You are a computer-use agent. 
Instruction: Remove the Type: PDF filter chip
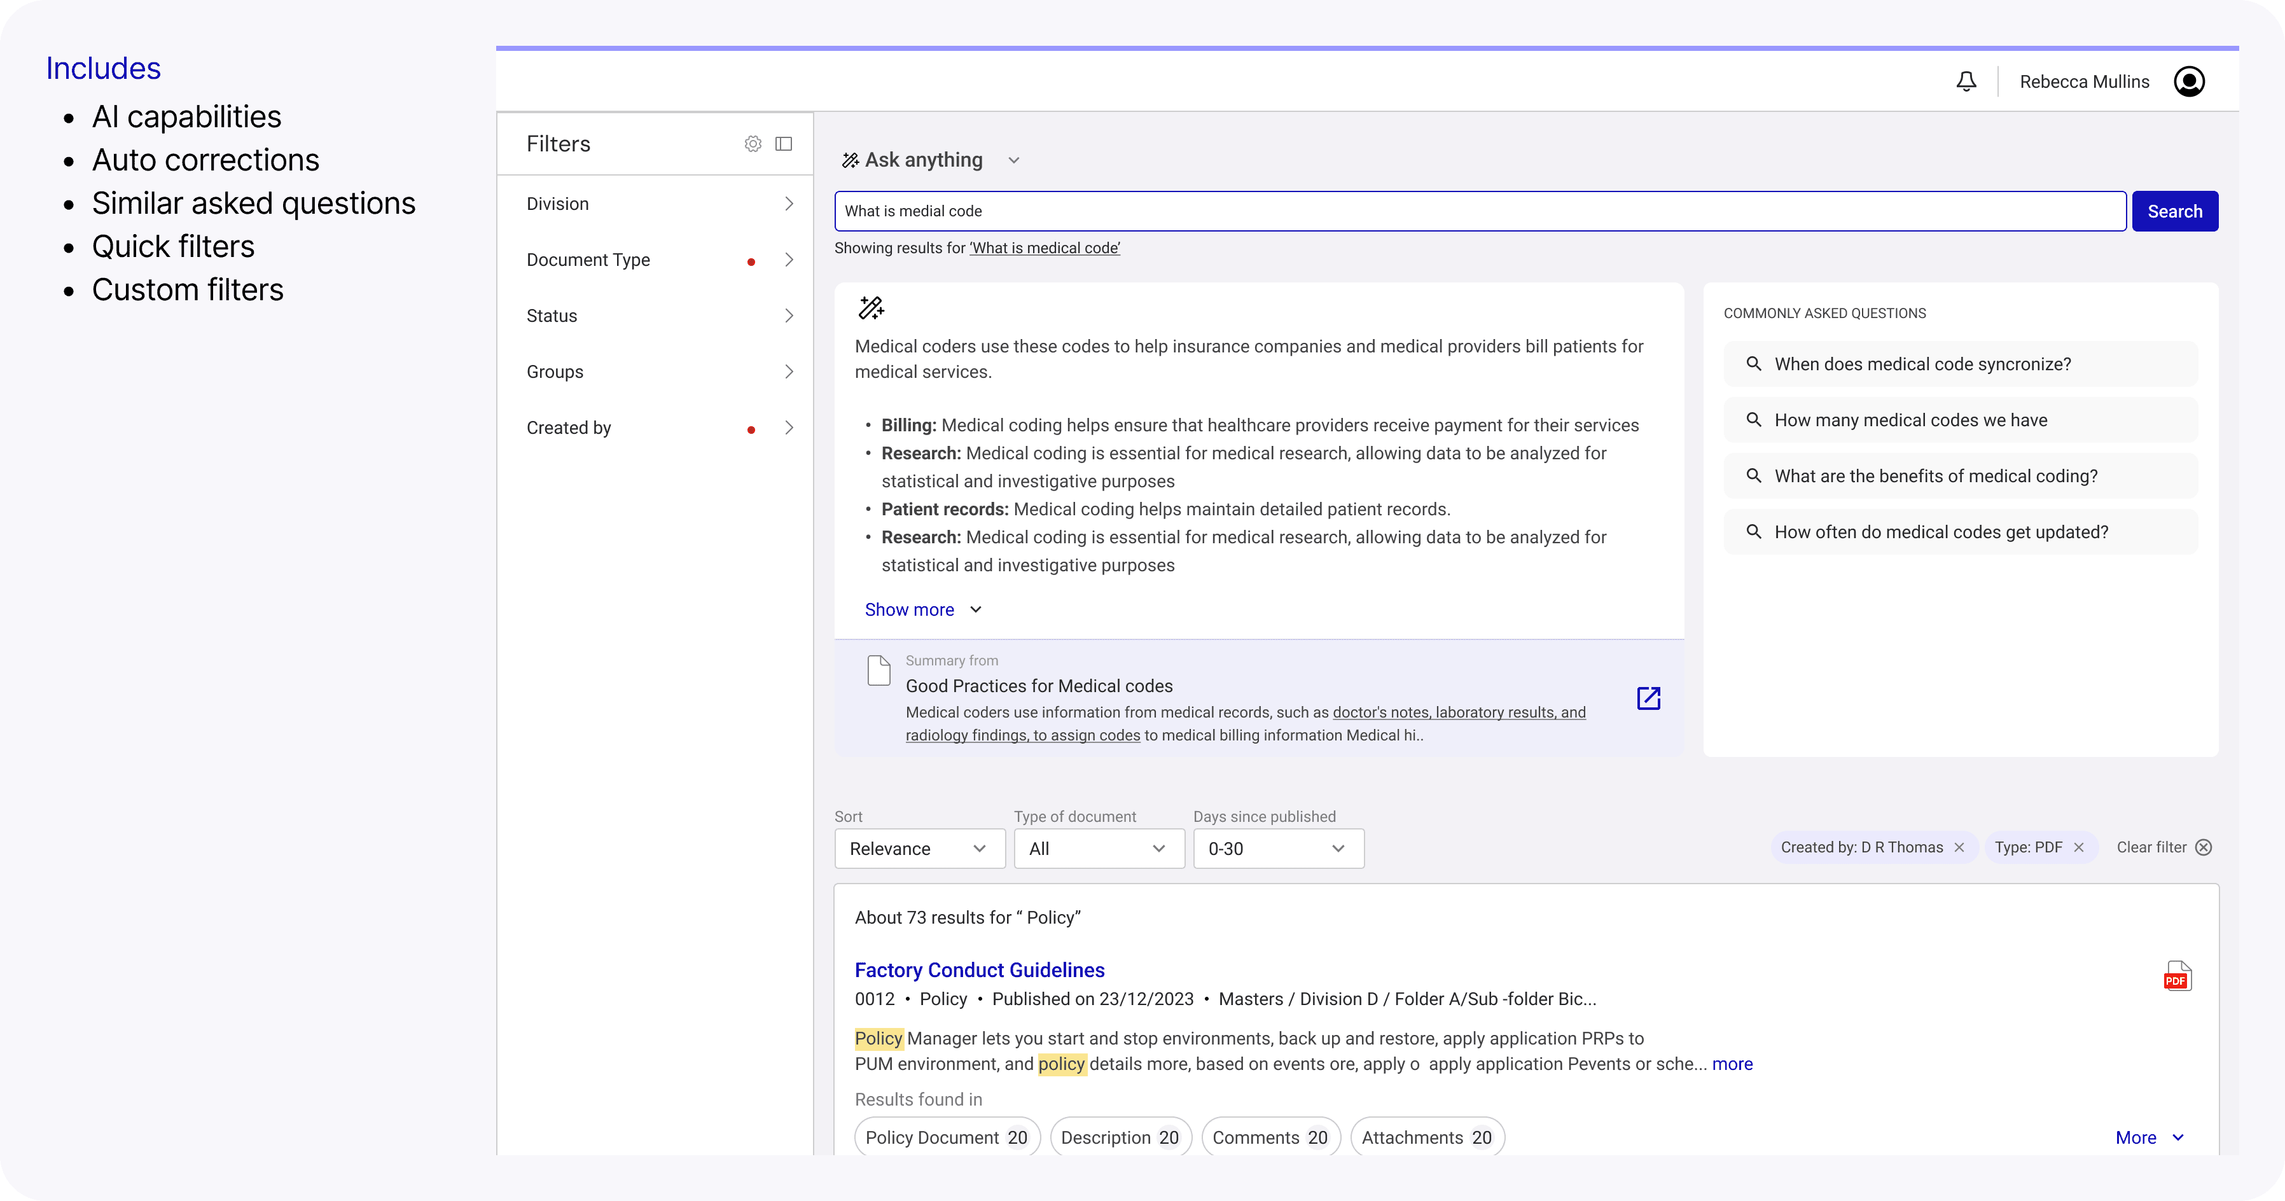coord(2078,848)
